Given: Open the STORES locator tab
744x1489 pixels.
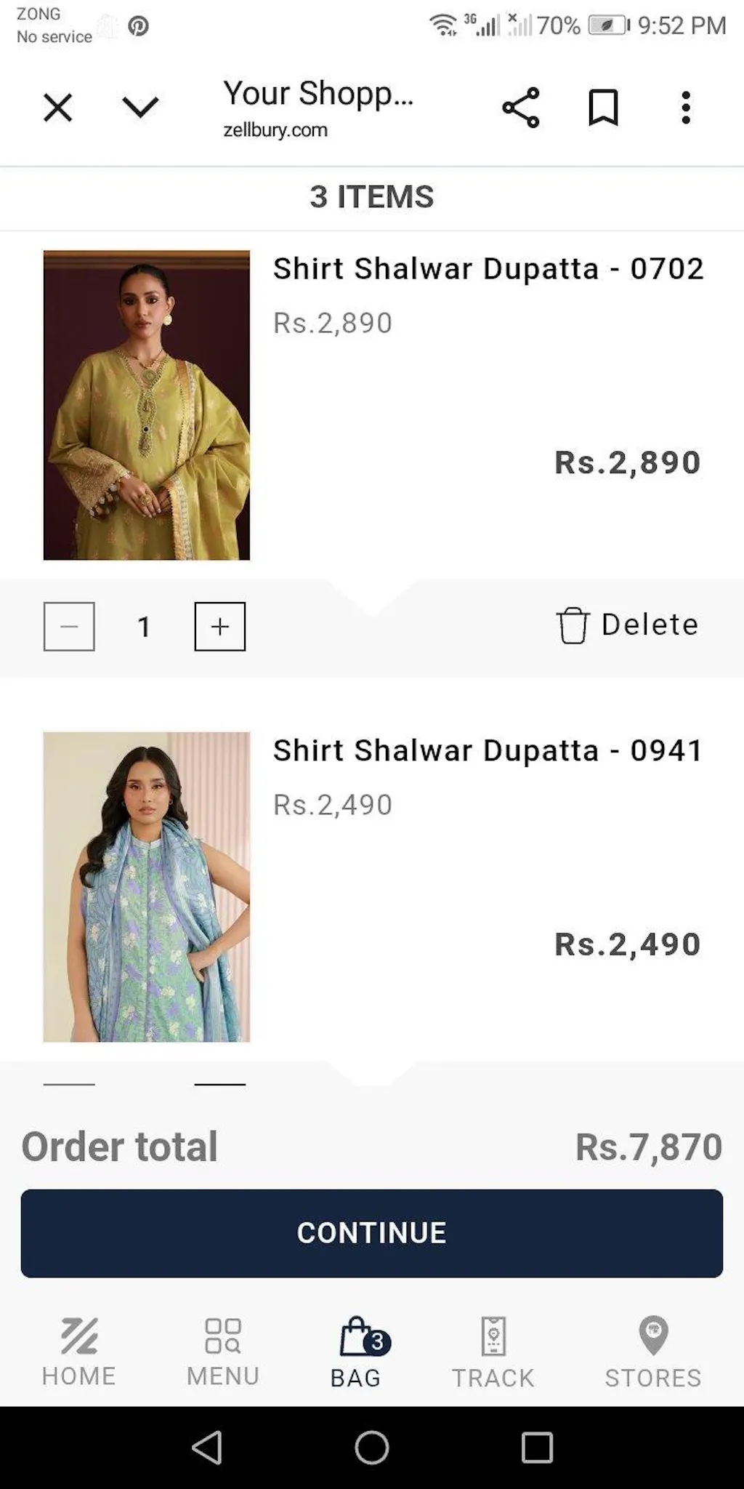Looking at the screenshot, I should [x=653, y=1352].
